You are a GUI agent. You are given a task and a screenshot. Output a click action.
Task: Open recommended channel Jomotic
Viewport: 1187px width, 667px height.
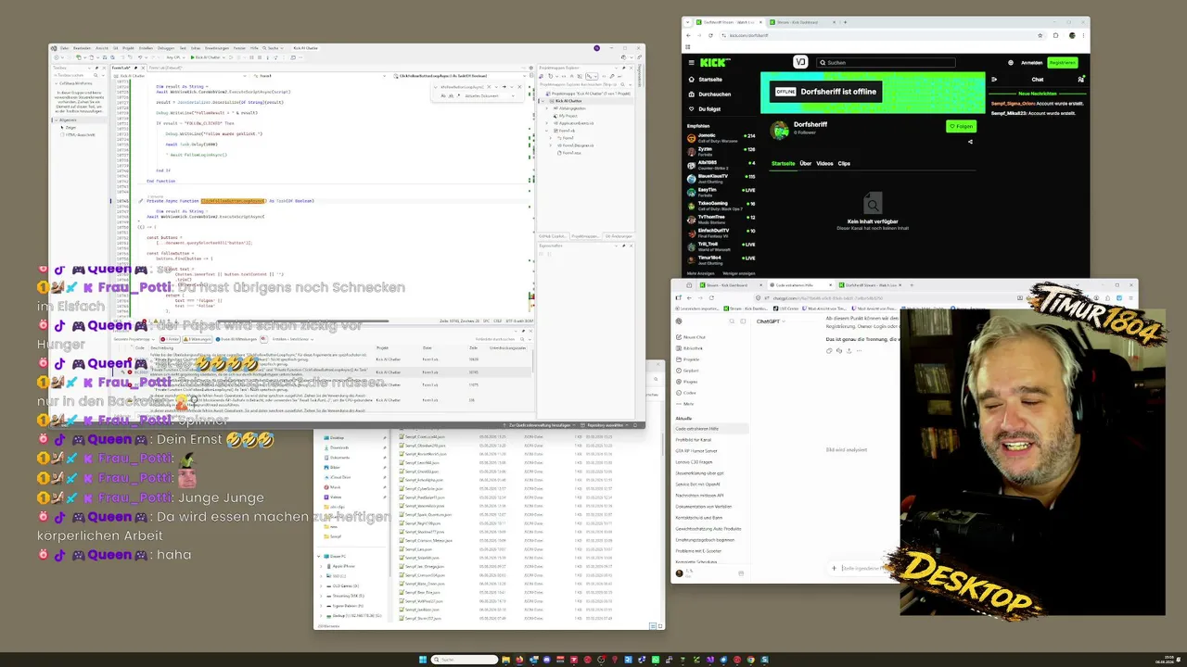coord(721,137)
